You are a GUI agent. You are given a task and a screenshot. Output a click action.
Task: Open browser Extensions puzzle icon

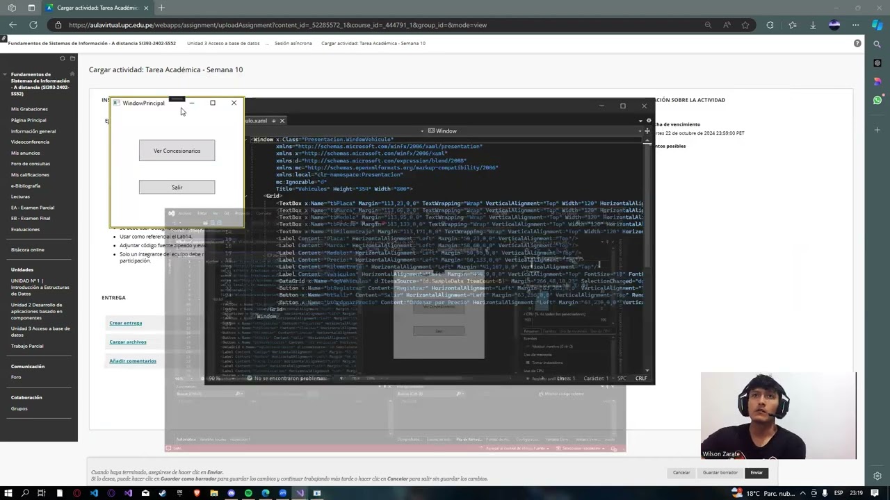tap(770, 25)
